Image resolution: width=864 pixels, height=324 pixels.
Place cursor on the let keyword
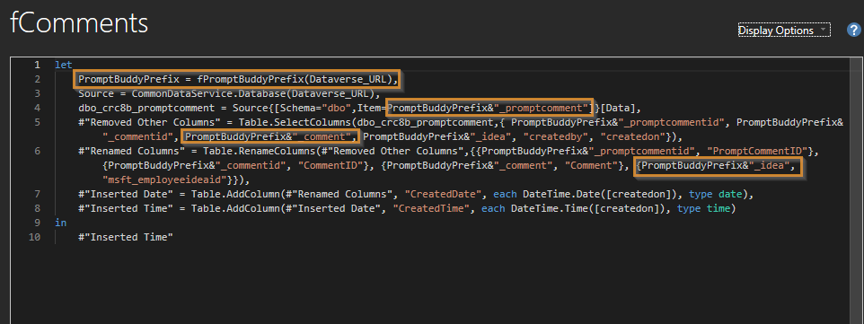(64, 65)
